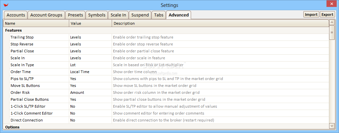Toggle the Direct Connection No value
Viewport: 339px width, 133px height.
tap(90, 120)
